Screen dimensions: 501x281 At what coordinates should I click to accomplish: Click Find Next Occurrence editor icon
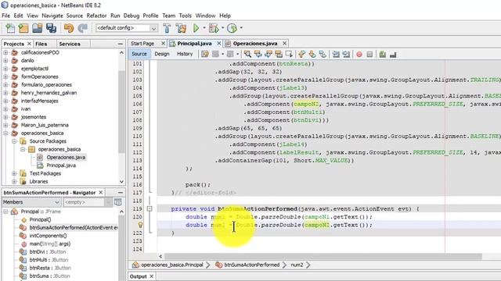(268, 54)
